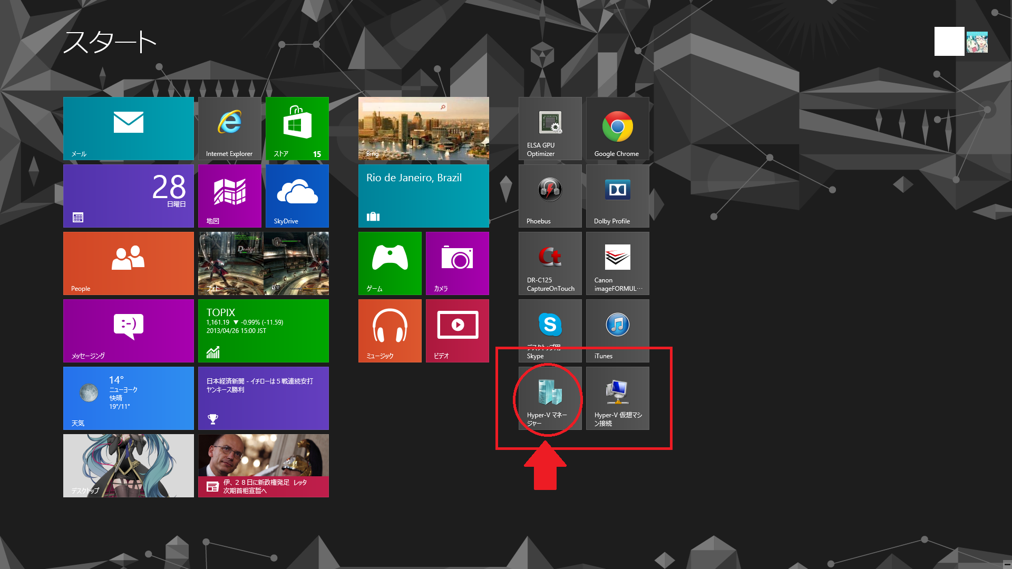Launch ELSA GPU Optimizer
The height and width of the screenshot is (569, 1012).
550,128
